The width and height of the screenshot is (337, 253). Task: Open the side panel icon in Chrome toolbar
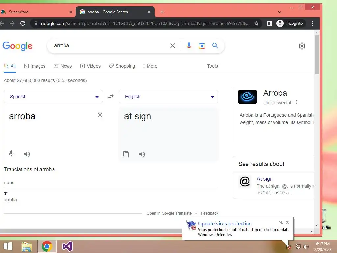tap(269, 23)
